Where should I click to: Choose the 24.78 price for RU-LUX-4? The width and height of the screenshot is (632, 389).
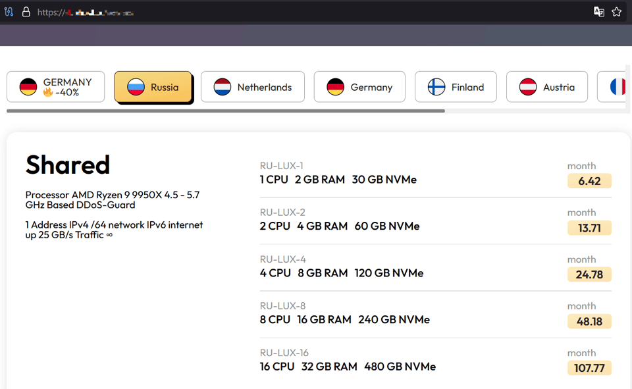(589, 274)
